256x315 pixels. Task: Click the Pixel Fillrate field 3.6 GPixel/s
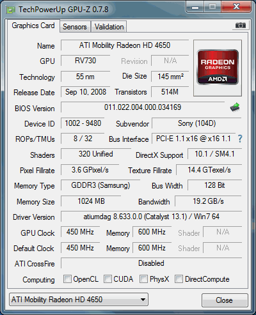(90, 170)
